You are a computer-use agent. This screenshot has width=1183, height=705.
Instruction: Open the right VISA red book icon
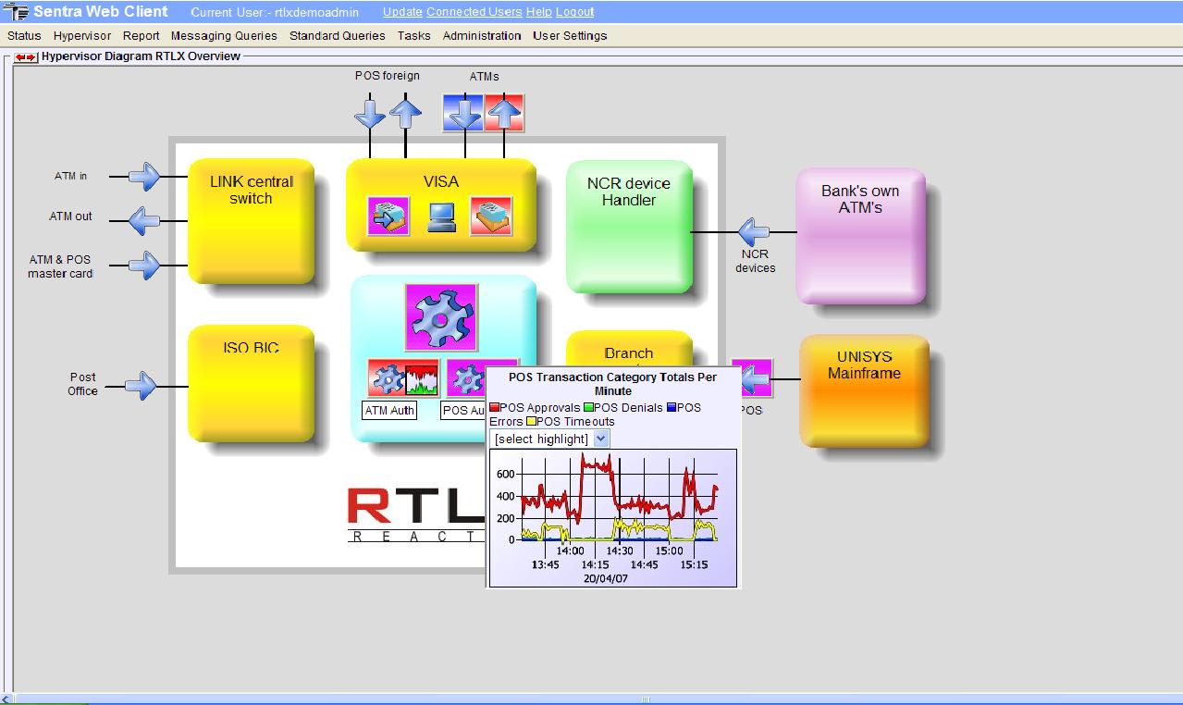491,216
